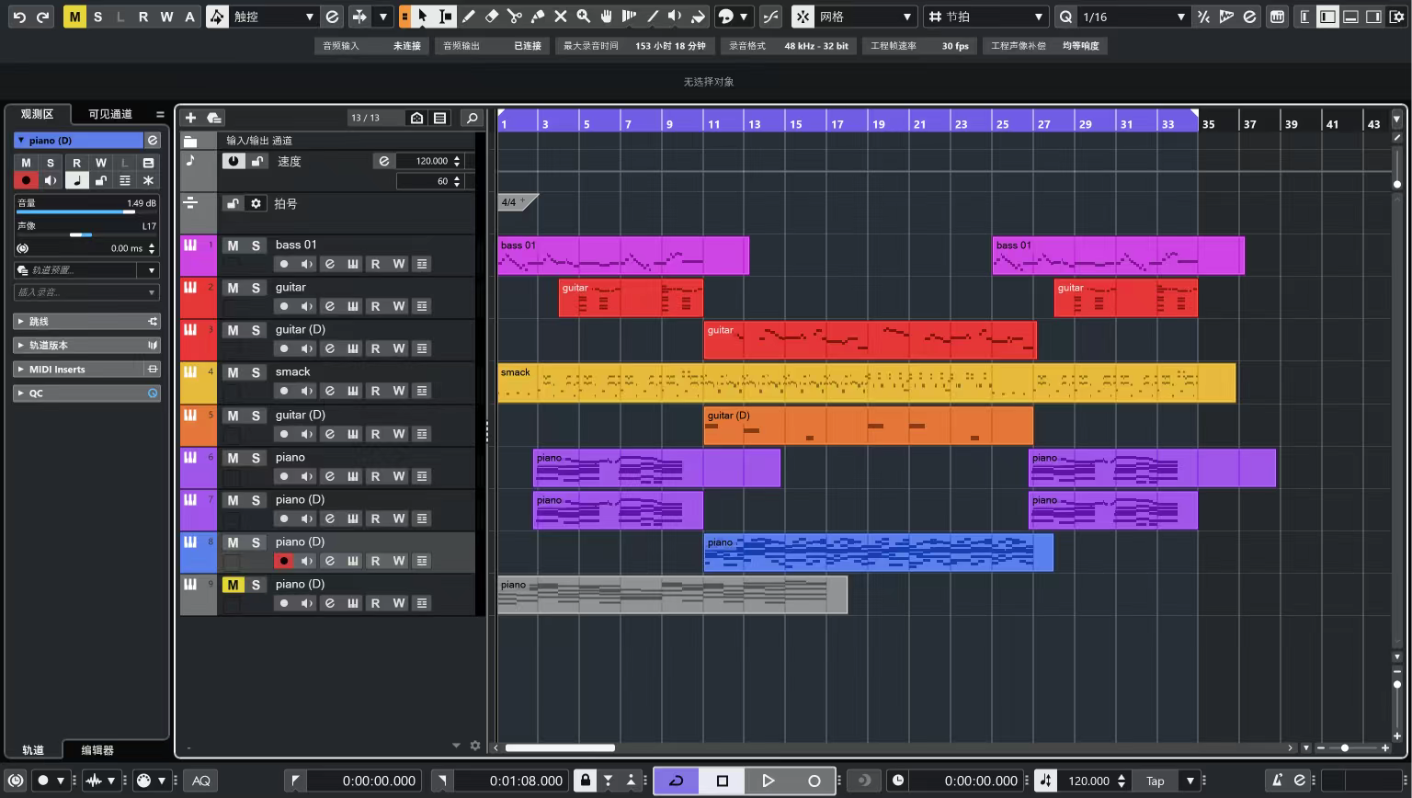The image size is (1412, 798).
Task: Toggle the Cycle loop button
Action: pos(677,781)
